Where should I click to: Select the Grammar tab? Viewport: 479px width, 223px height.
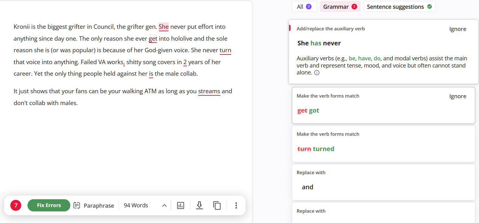pyautogui.click(x=340, y=7)
